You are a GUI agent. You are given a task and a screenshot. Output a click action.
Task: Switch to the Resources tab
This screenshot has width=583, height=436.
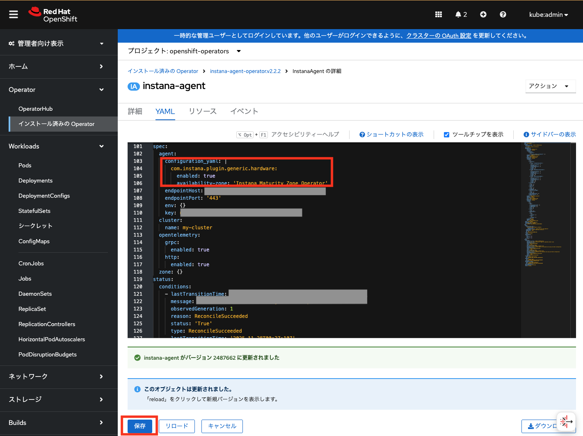203,112
